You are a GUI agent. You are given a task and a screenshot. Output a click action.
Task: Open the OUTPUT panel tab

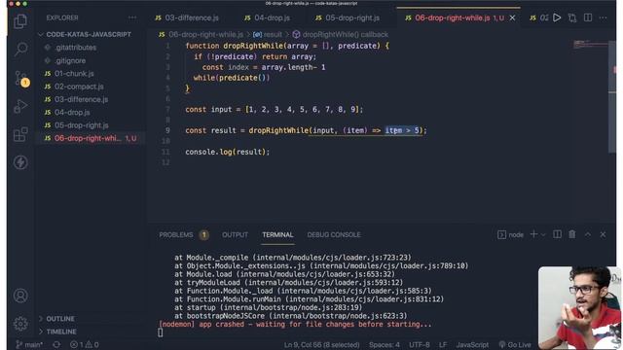click(235, 235)
